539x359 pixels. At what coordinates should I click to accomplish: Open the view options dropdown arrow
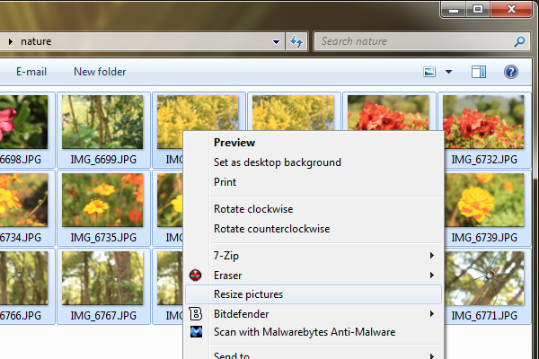(x=448, y=72)
